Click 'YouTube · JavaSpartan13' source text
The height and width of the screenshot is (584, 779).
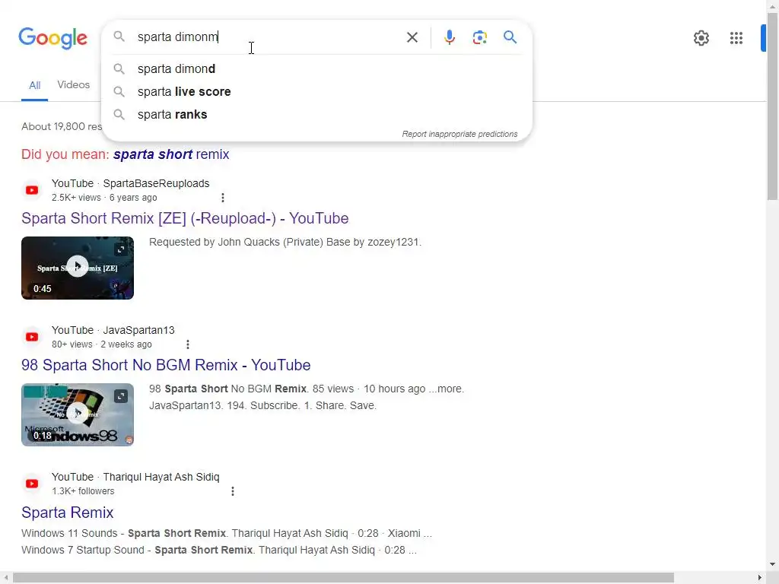point(113,330)
